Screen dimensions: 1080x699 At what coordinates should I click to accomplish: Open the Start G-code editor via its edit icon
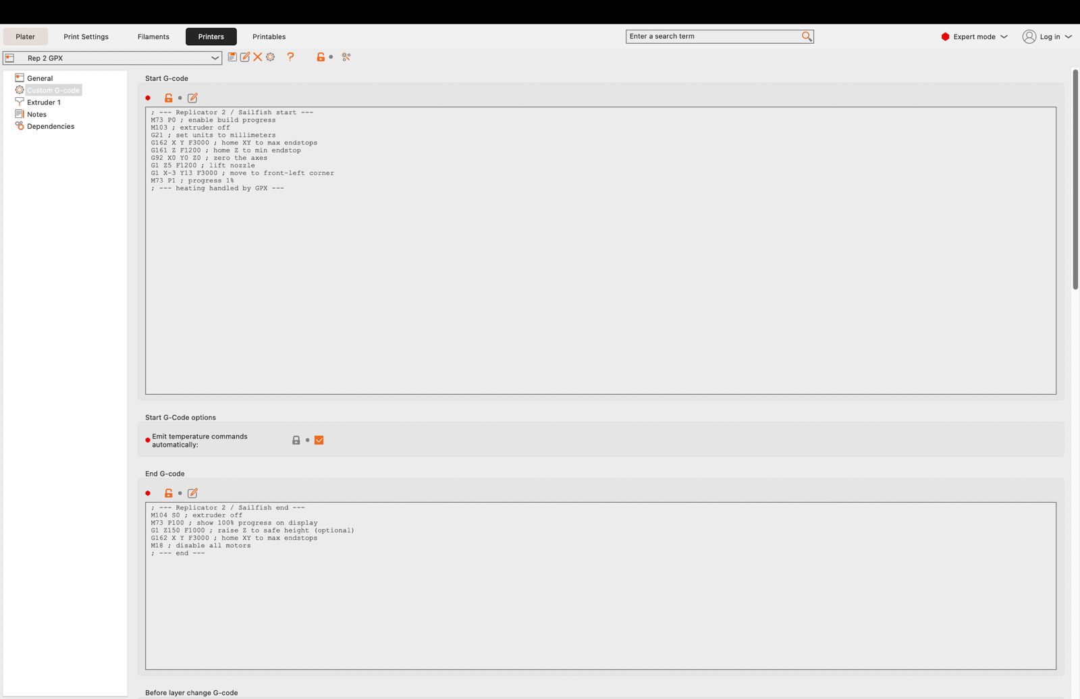(x=192, y=98)
